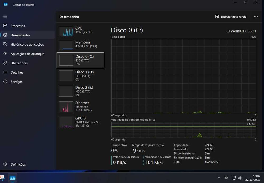Click the Tempo ativo disk graph
The height and width of the screenshot is (183, 264).
184,76
